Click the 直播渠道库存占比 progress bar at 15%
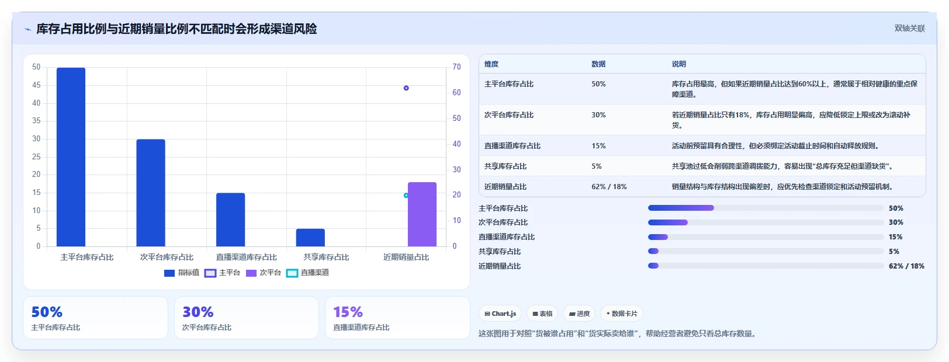 [x=766, y=237]
